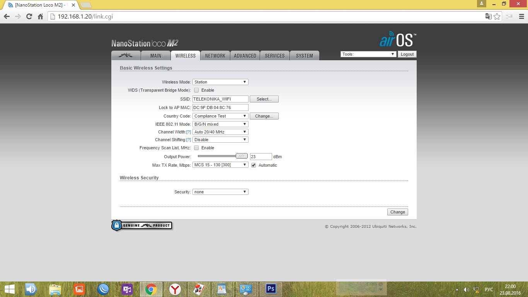Viewport: 528px width, 297px height.
Task: Open the Wireless Mode dropdown
Action: click(220, 82)
